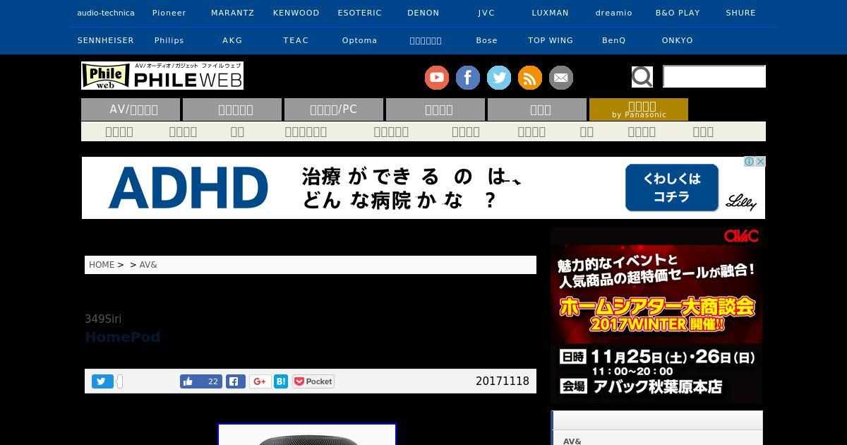
Task: Open the Optoma brand link
Action: 360,40
